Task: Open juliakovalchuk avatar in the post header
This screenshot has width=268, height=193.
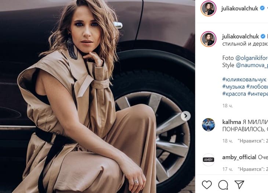Action: tap(208, 8)
